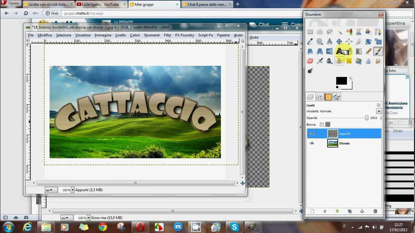Open px unit dropdown in front GIMP window
Viewport: 415px width, 233px height.
(x=51, y=190)
